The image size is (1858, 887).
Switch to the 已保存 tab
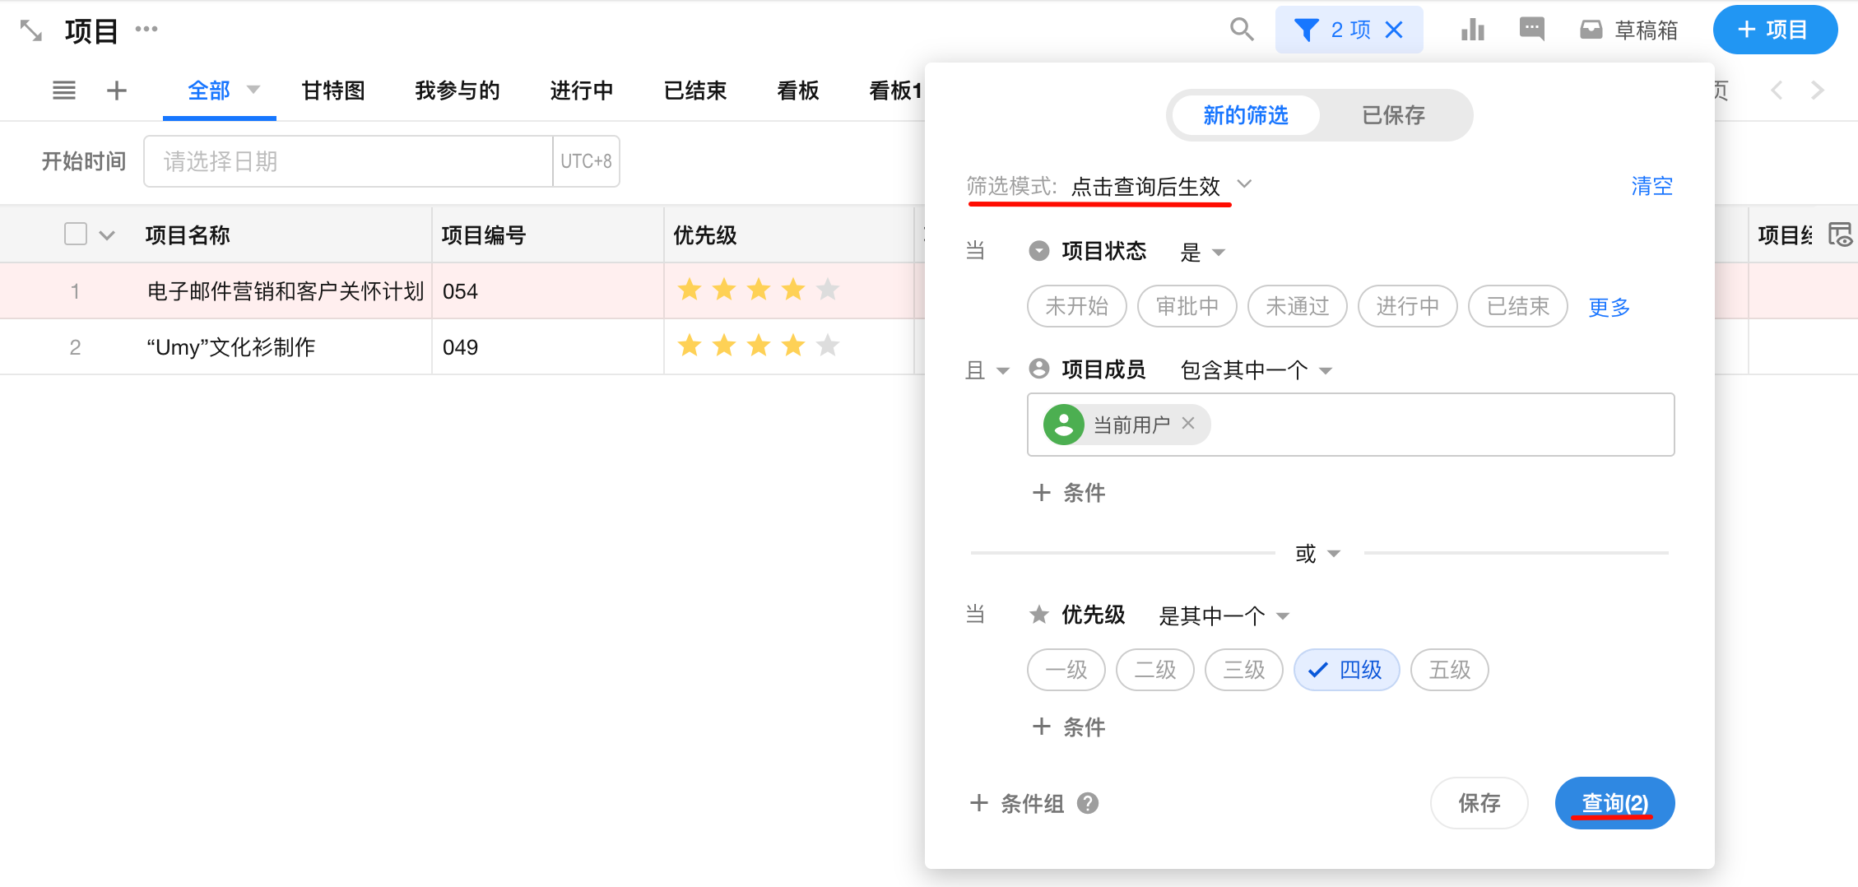click(1393, 115)
